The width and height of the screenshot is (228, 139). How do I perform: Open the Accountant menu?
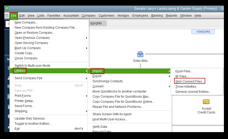(71, 16)
